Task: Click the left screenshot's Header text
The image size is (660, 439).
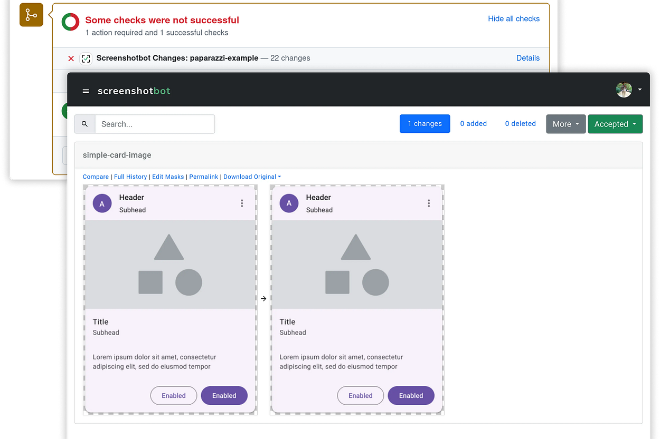Action: tap(131, 197)
